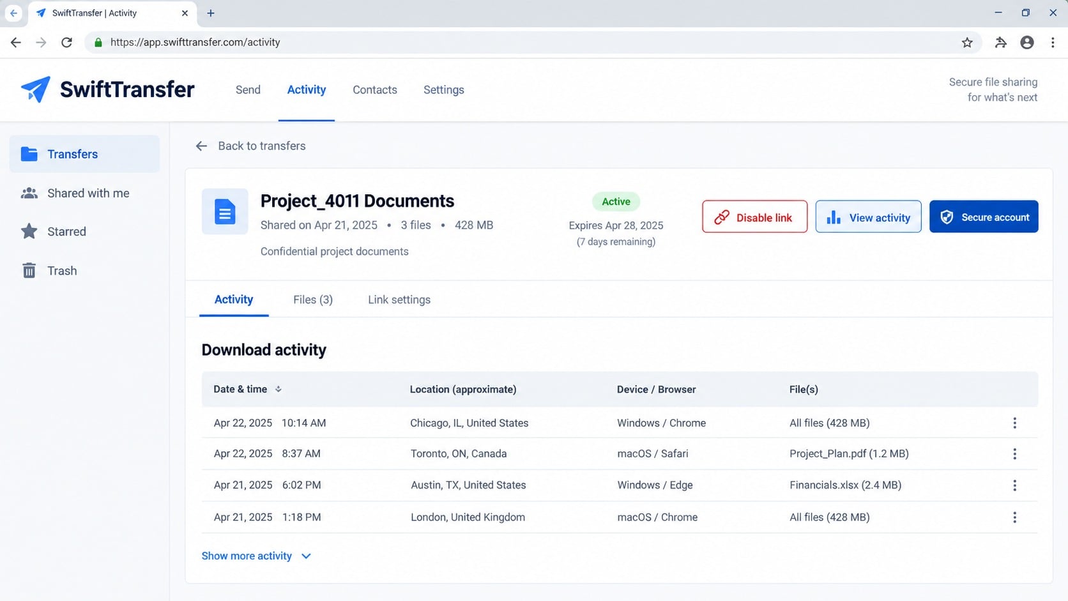The width and height of the screenshot is (1068, 601).
Task: Click Chicago, IL, United States cell
Action: point(469,423)
